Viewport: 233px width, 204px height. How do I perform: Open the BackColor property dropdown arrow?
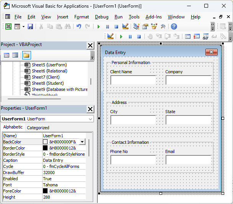point(82,142)
